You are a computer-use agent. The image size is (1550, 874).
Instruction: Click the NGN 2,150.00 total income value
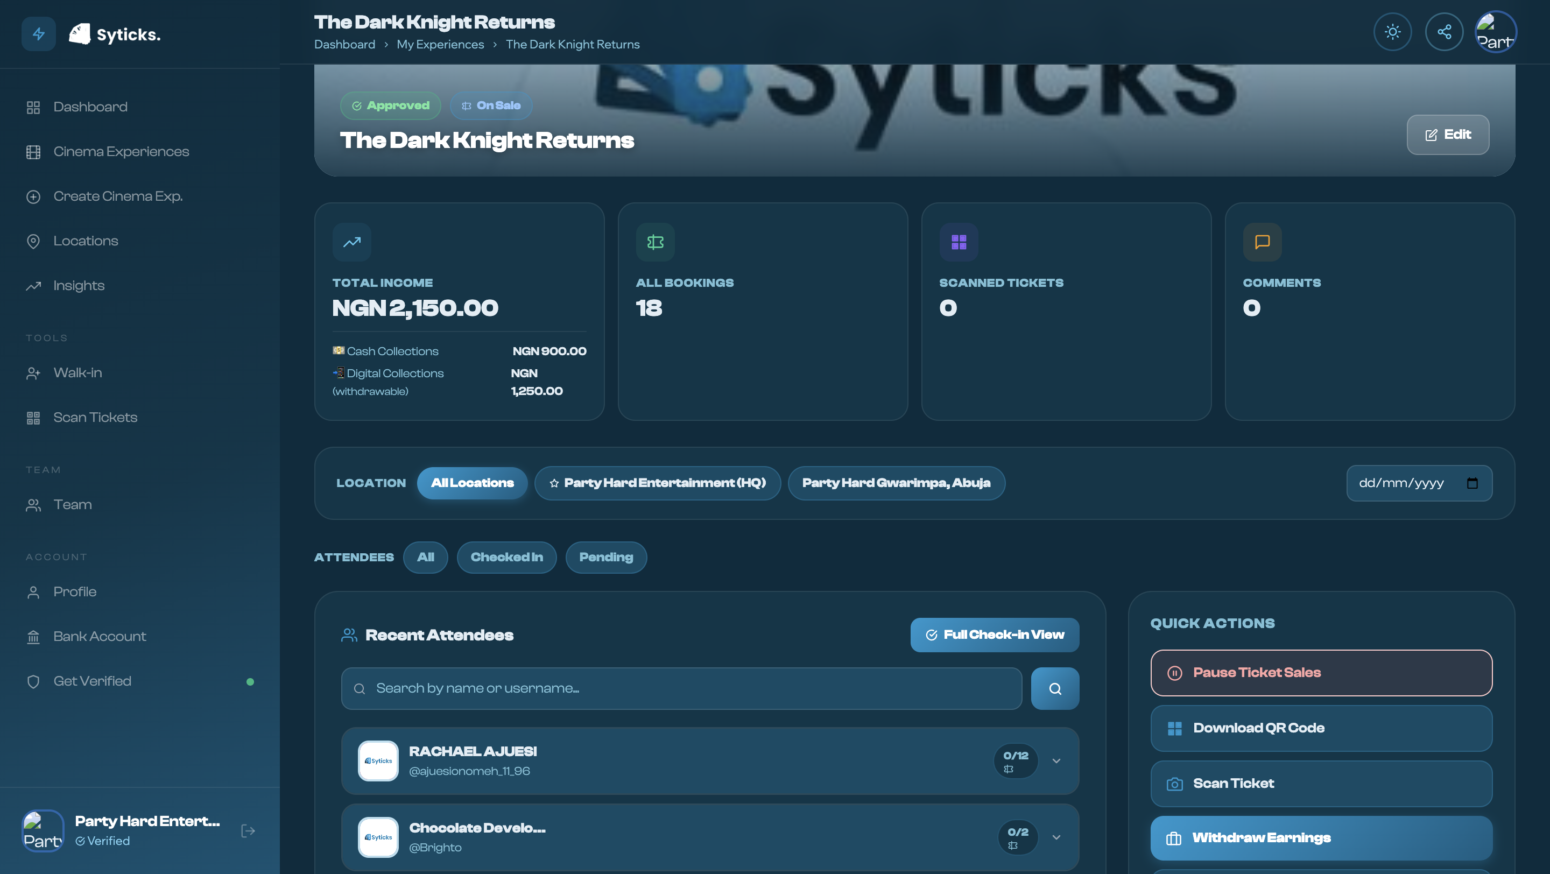tap(415, 308)
